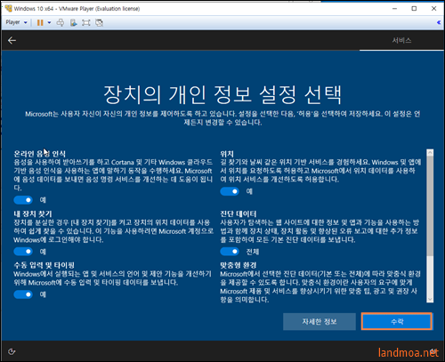Toggle 위치 switch
The width and height of the screenshot is (445, 362).
pos(230,191)
